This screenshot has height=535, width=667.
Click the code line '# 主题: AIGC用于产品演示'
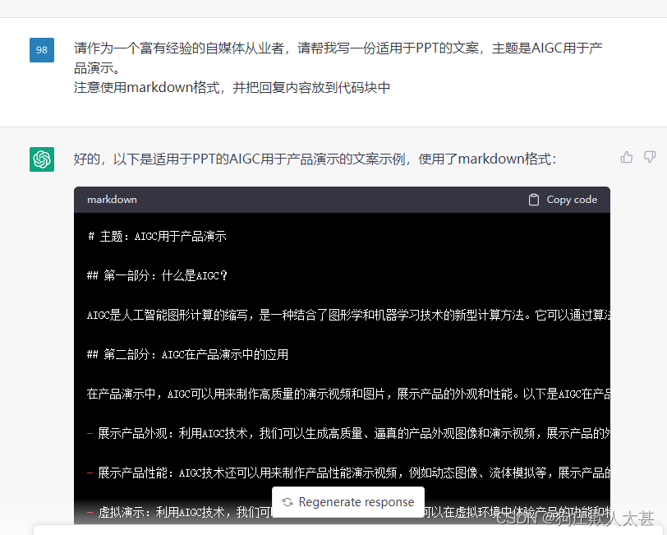[x=157, y=236]
